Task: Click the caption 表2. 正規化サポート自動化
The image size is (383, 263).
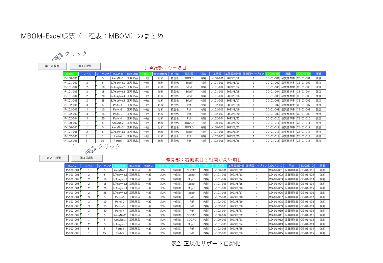Action: pyautogui.click(x=206, y=243)
